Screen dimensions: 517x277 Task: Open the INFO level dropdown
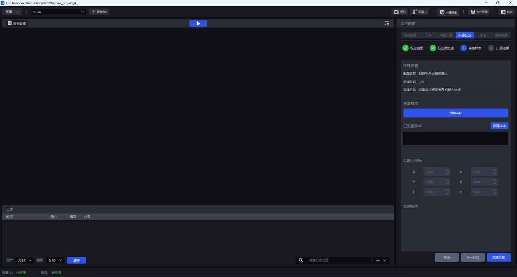coord(55,260)
